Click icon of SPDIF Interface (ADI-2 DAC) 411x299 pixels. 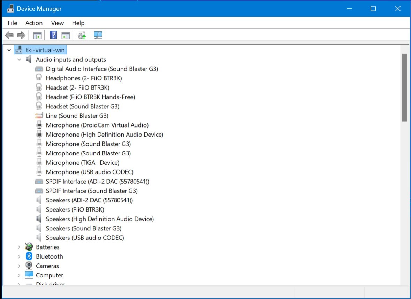(x=39, y=182)
